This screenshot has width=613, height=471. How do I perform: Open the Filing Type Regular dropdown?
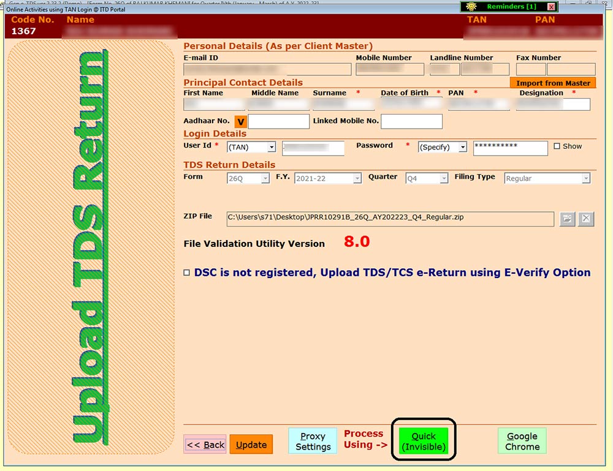point(585,179)
